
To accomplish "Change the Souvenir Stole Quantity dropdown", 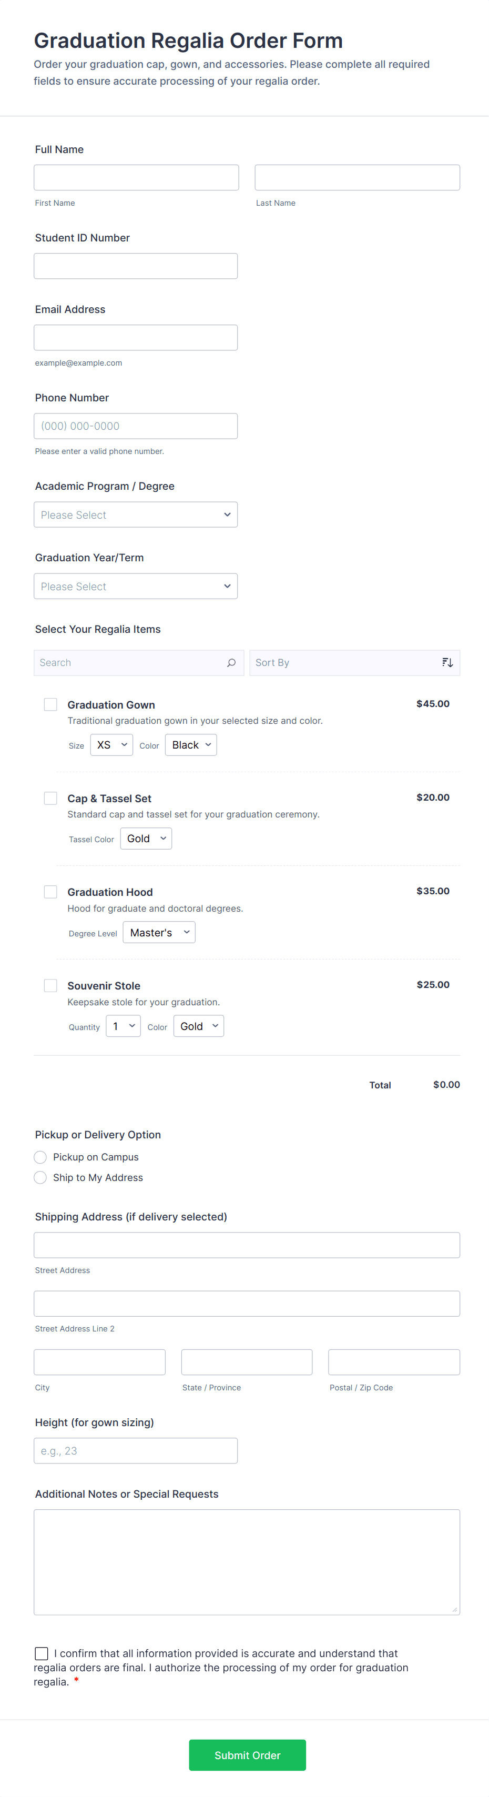I will point(124,1026).
